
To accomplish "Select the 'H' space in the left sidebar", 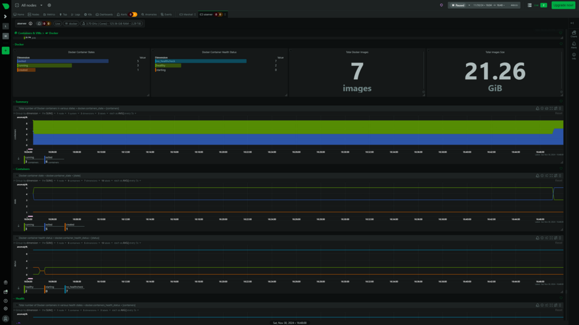I will [6, 36].
